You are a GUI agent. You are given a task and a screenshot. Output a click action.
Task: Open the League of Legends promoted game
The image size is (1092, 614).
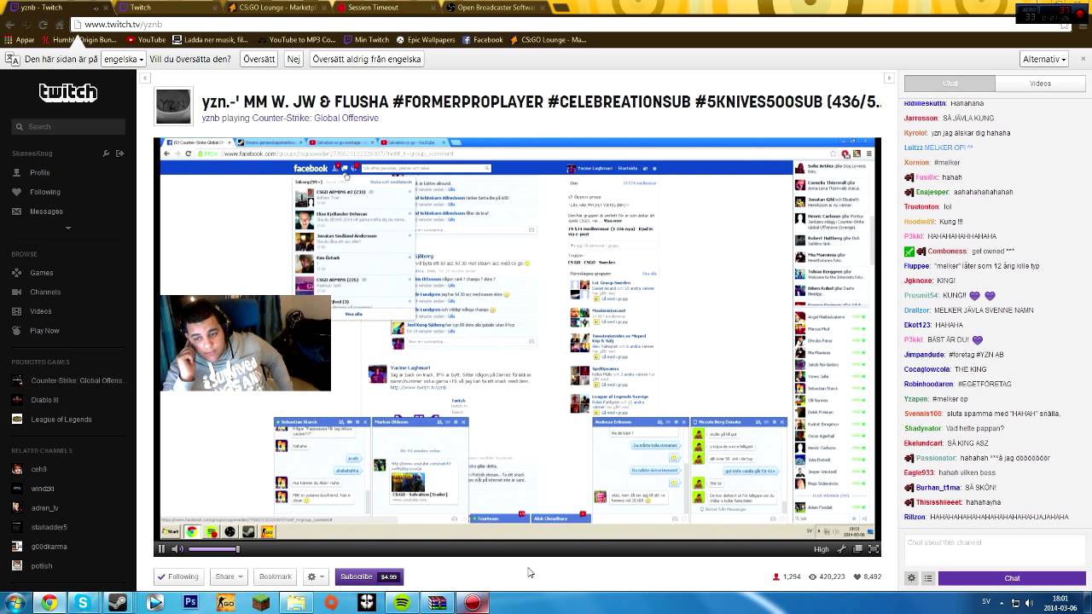click(x=61, y=420)
